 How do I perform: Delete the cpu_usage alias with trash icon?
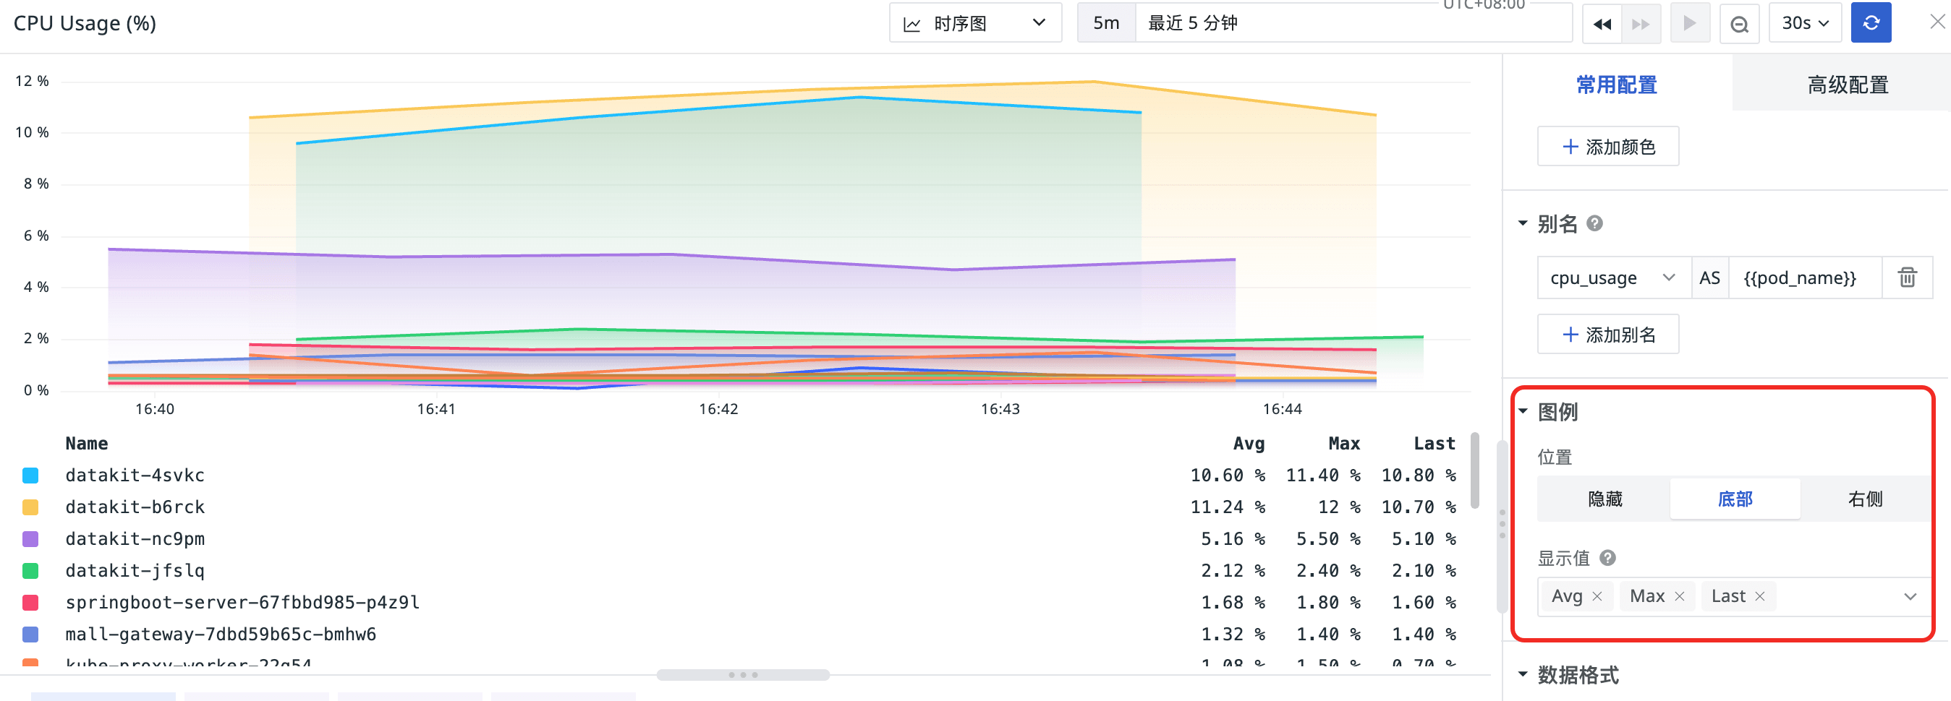1907,278
